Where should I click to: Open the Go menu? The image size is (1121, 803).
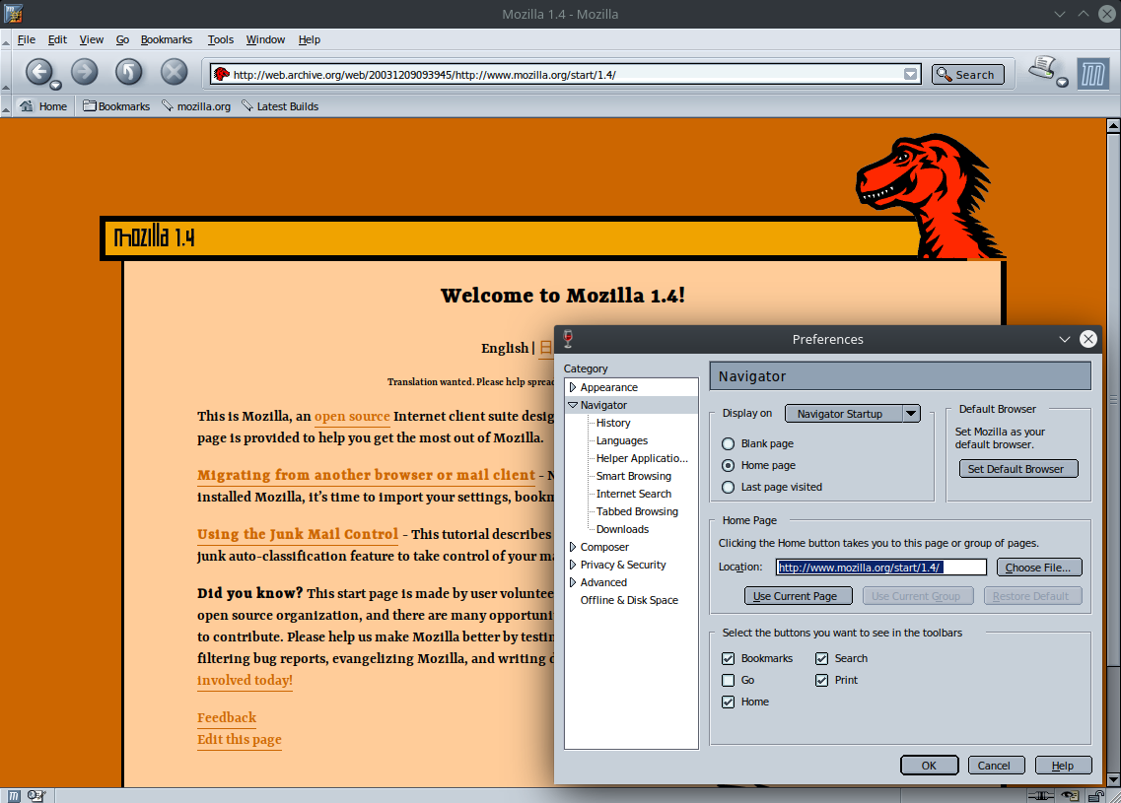tap(122, 40)
